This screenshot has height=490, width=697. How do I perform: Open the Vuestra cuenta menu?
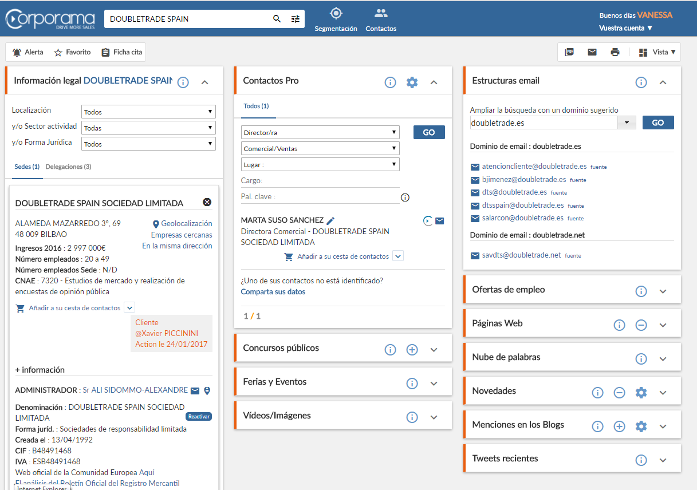(626, 28)
